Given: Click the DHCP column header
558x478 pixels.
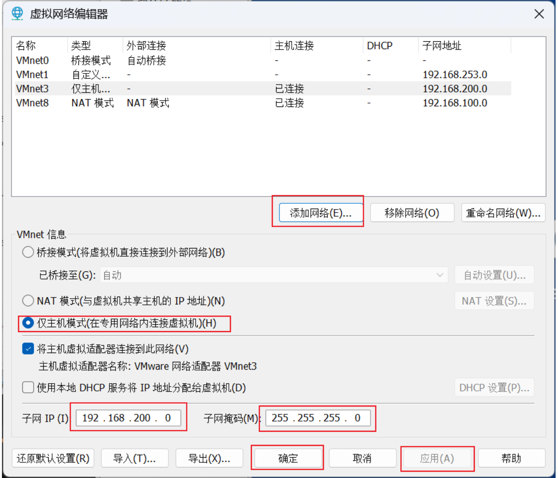Looking at the screenshot, I should (391, 46).
